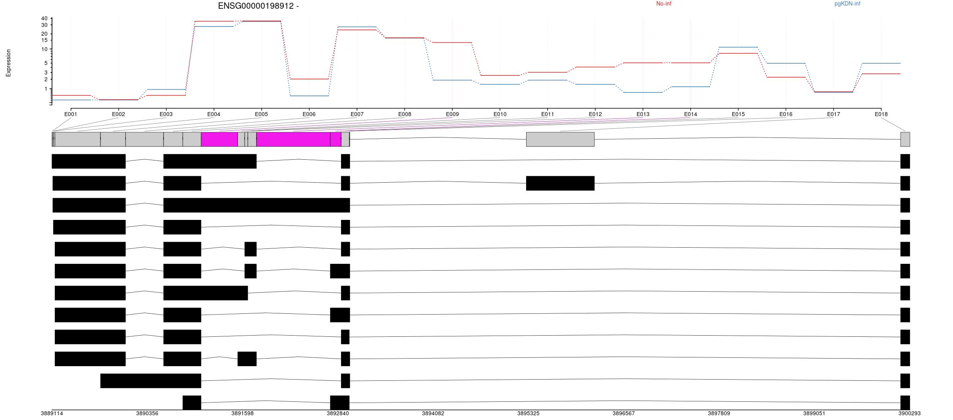This screenshot has height=420, width=953.
Task: Click genomic coordinate 3889114
Action: point(52,413)
